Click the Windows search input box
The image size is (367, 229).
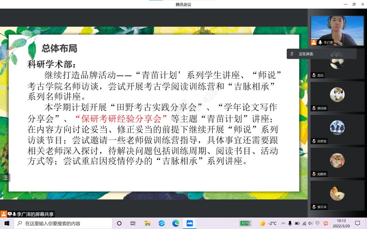(65, 223)
